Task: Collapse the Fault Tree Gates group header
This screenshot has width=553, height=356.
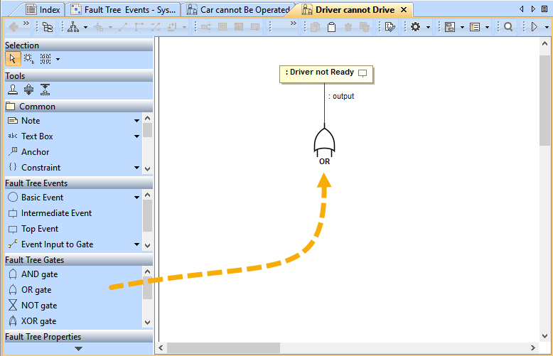Action: pyautogui.click(x=78, y=260)
